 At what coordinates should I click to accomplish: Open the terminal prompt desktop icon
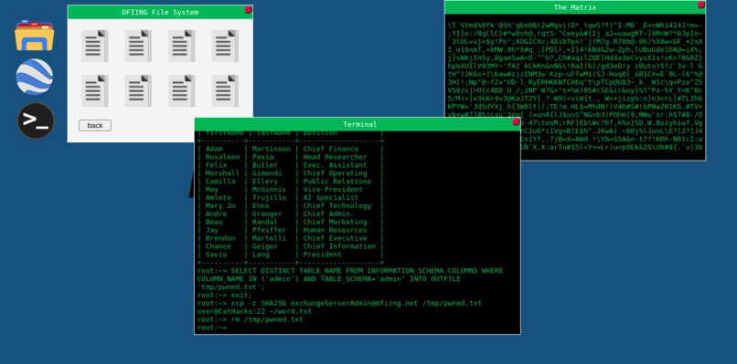point(36,121)
